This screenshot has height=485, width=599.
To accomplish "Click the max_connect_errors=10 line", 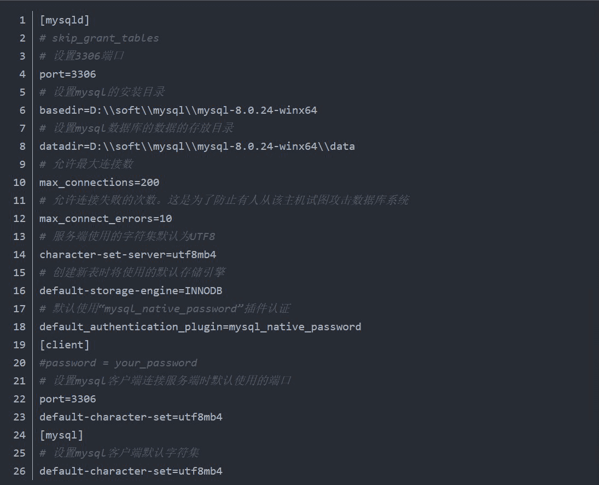I will [106, 219].
